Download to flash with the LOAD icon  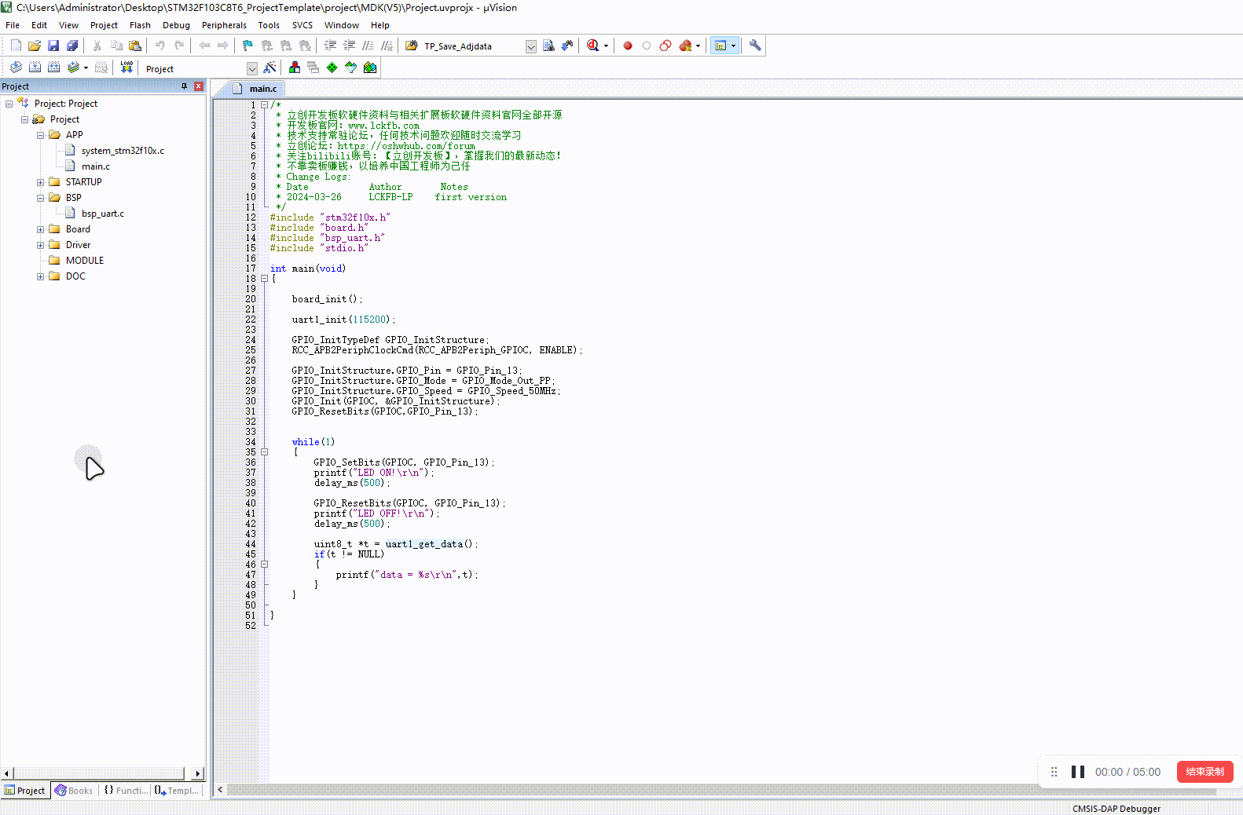click(x=126, y=68)
